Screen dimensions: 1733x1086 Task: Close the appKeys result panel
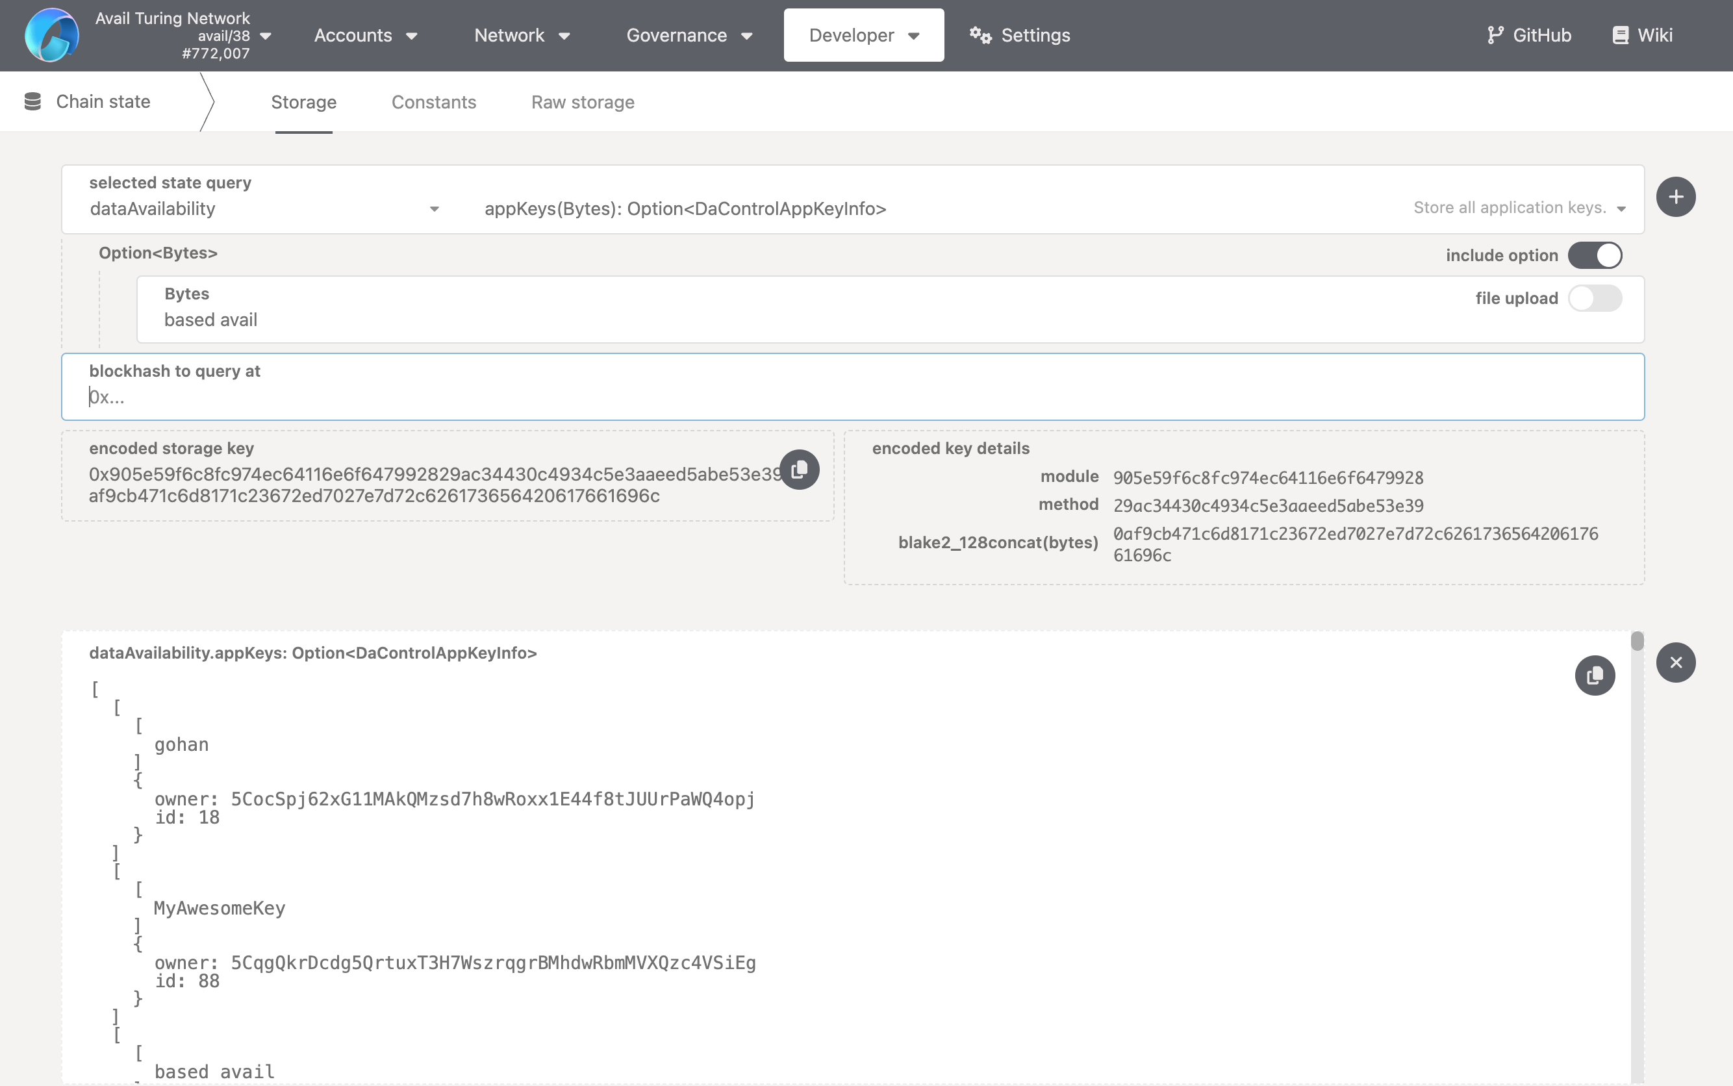1676,663
